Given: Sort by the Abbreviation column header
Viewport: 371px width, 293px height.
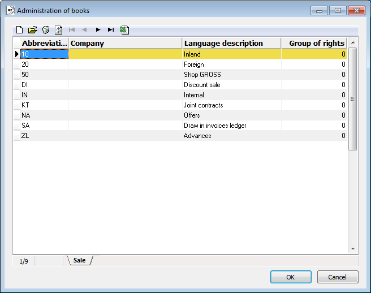Looking at the screenshot, I should click(x=45, y=44).
